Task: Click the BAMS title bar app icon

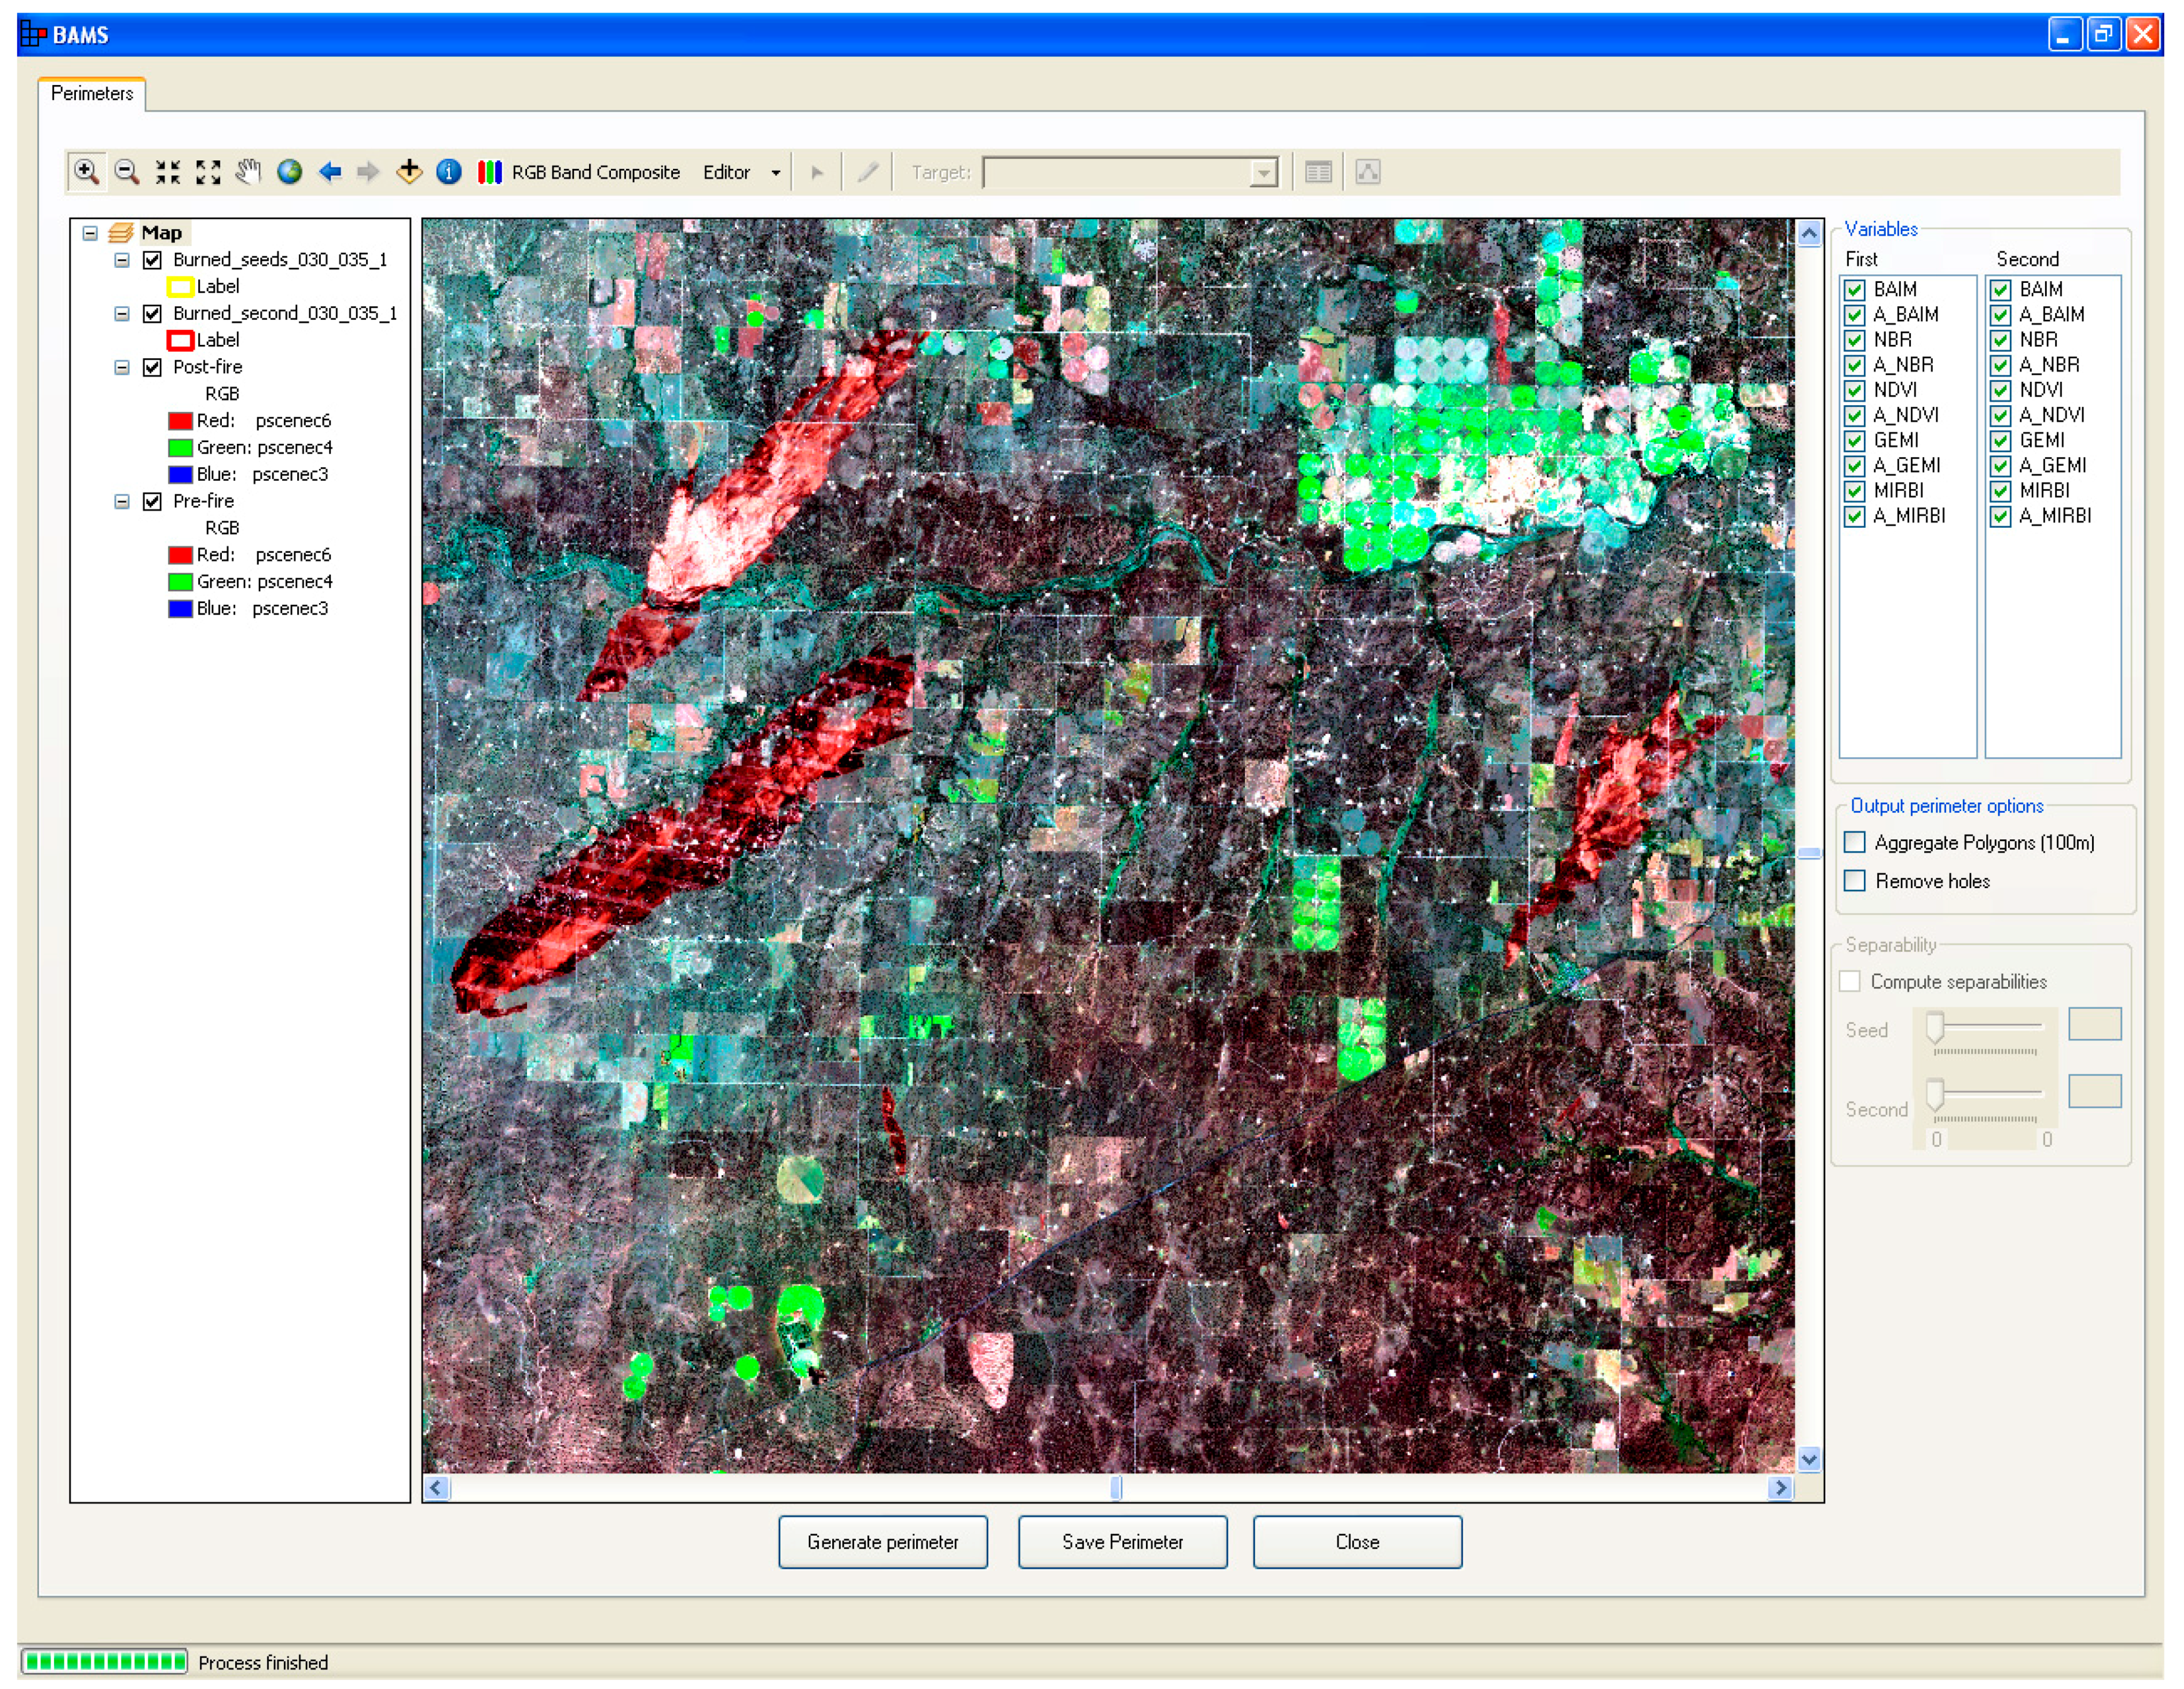Action: pyautogui.click(x=34, y=35)
